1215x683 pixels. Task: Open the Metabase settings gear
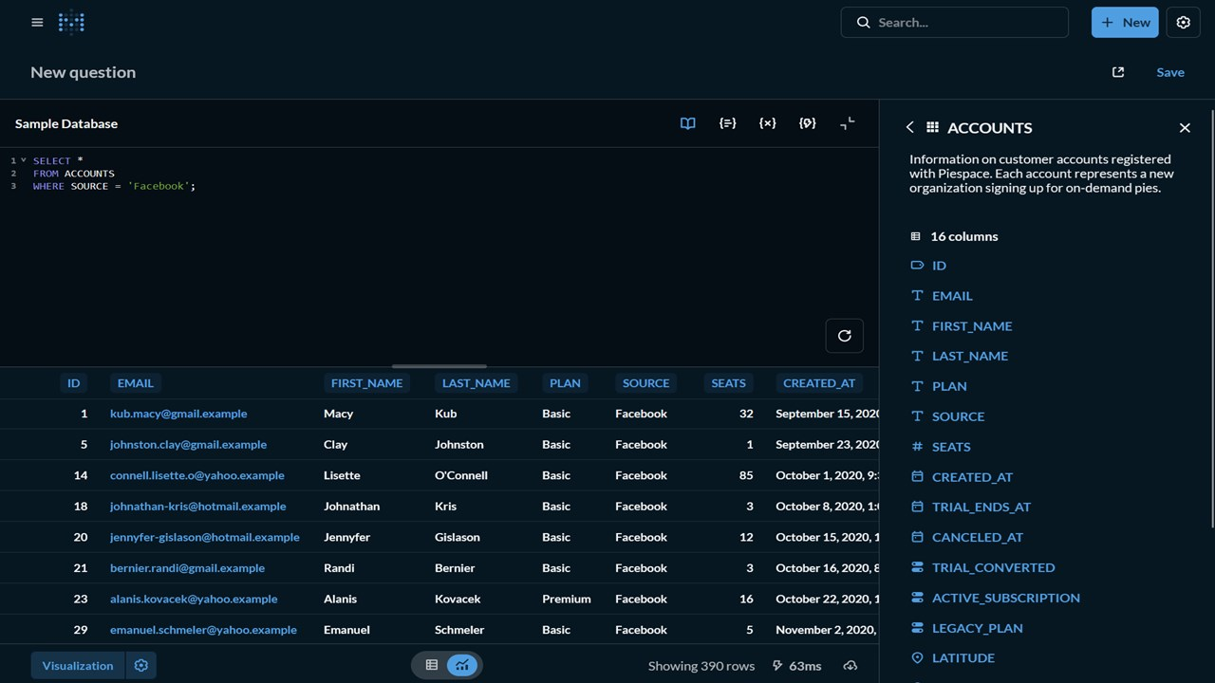point(1183,22)
